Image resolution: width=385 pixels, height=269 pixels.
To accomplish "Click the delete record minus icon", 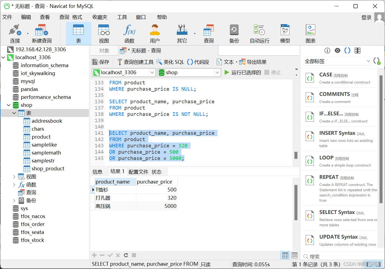I will coord(102,255).
